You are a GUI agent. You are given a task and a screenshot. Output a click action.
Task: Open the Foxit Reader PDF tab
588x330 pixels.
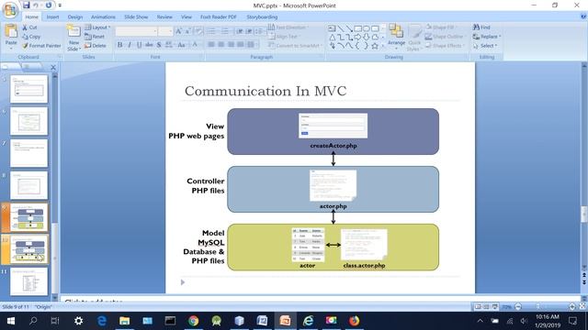click(x=219, y=16)
